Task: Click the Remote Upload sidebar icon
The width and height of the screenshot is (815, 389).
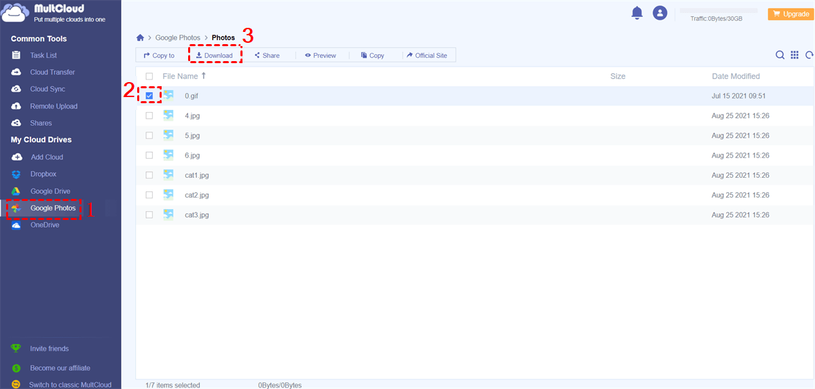Action: click(x=16, y=106)
